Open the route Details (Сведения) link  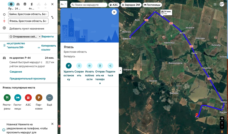click(16, 72)
